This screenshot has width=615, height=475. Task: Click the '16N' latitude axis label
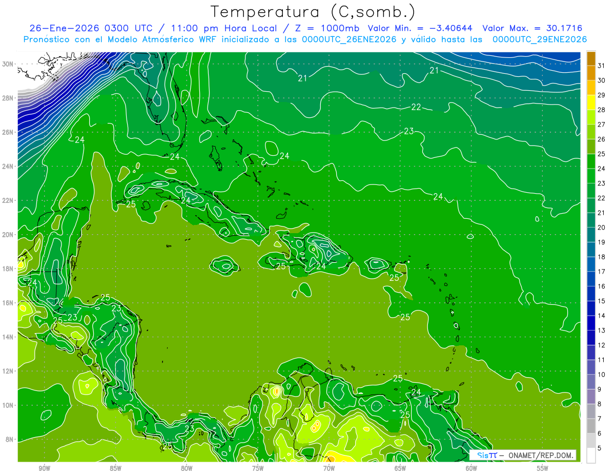click(x=8, y=303)
